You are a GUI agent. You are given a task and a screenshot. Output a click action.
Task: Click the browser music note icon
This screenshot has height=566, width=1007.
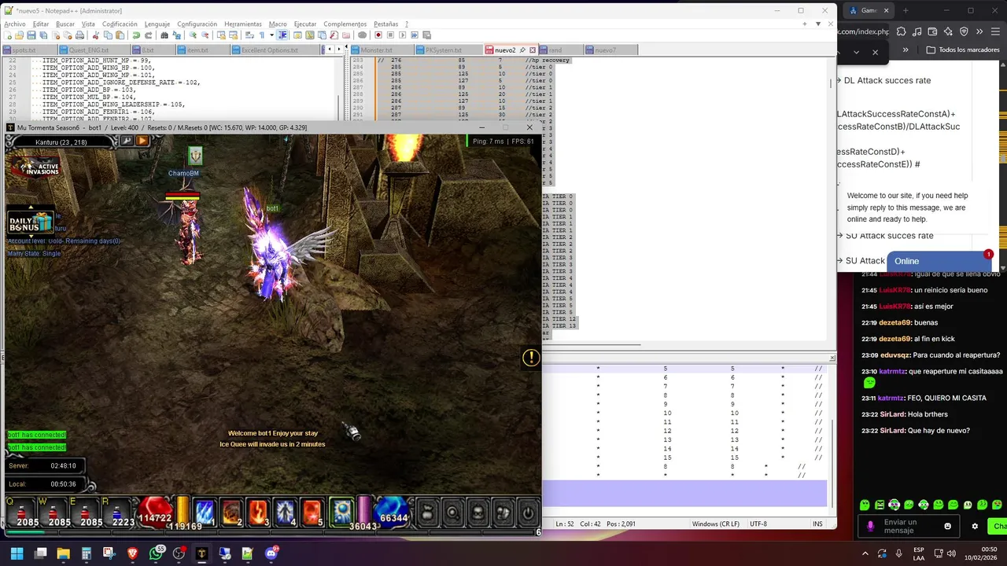[917, 31]
